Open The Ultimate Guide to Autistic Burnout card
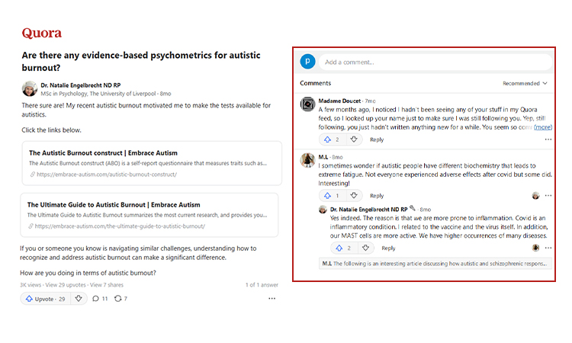The height and width of the screenshot is (343, 572). [x=149, y=215]
